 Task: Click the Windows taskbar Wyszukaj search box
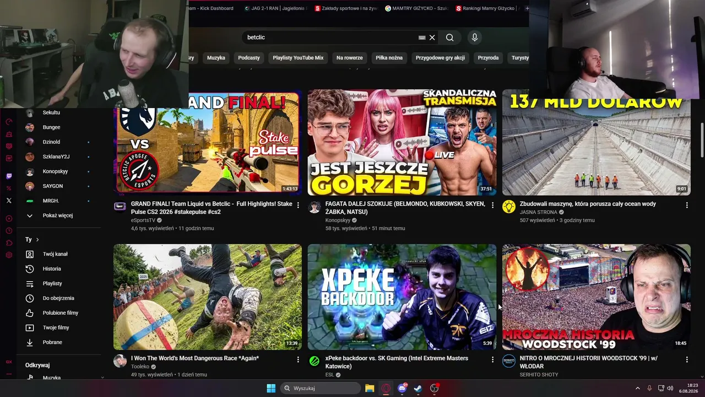click(321, 388)
